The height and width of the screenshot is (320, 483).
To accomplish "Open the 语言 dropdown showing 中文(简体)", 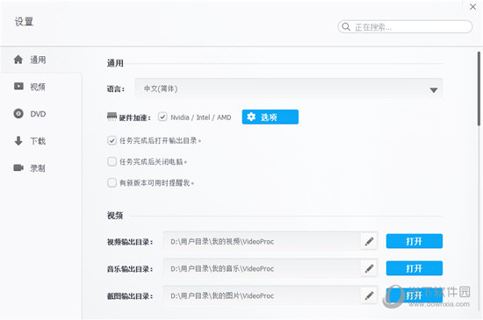I will click(x=289, y=89).
